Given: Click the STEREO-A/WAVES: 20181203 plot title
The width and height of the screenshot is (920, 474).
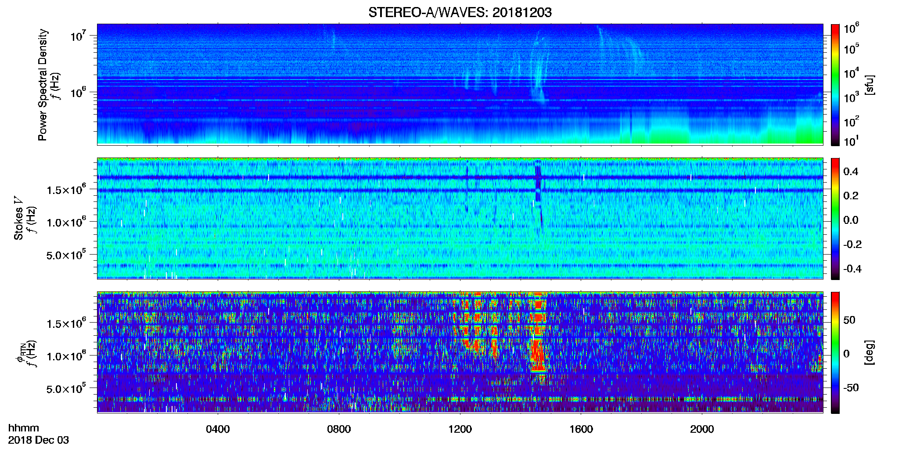Looking at the screenshot, I should [x=460, y=12].
